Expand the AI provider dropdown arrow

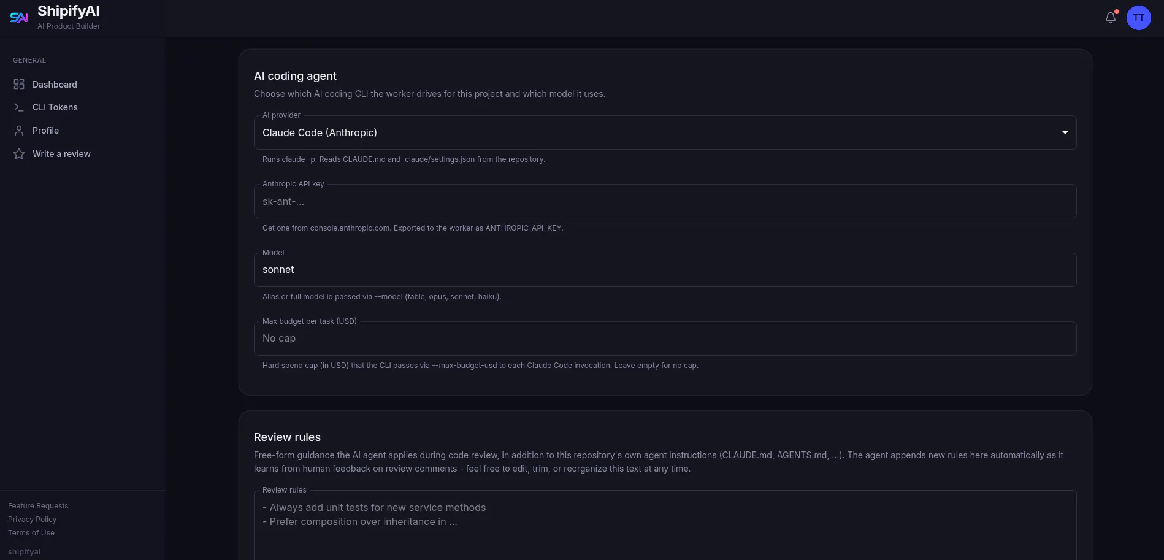(1065, 132)
